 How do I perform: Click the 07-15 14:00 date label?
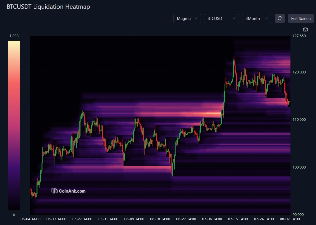pos(238,219)
